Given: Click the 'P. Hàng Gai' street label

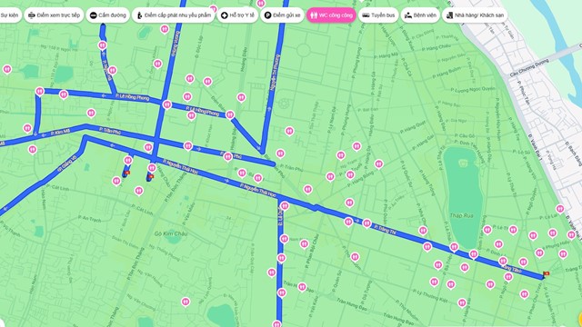Looking at the screenshot, I should pos(423,144).
